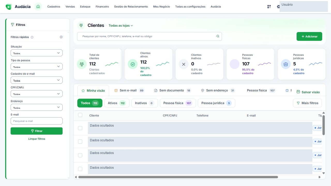Viewport: 331px width, 186px height.
Task: Go to the home icon in navbar
Action: (x=38, y=7)
